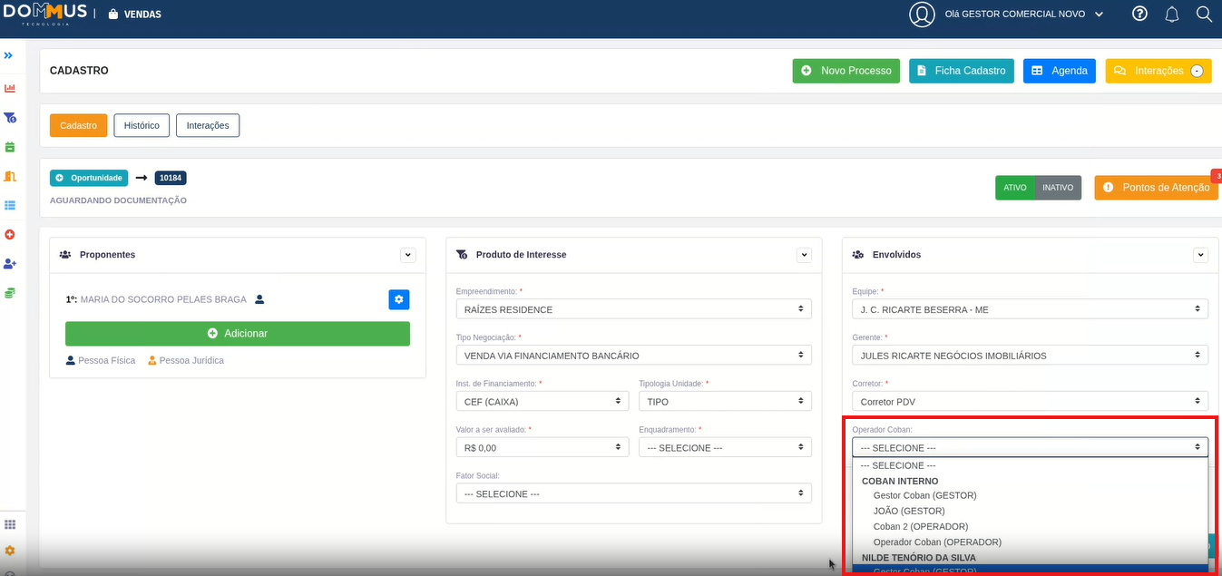Expand the left sidebar with double chevron
This screenshot has height=576, width=1222.
click(9, 55)
